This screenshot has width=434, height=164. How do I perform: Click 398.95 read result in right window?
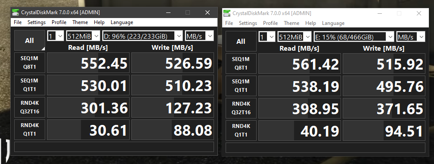coord(300,108)
